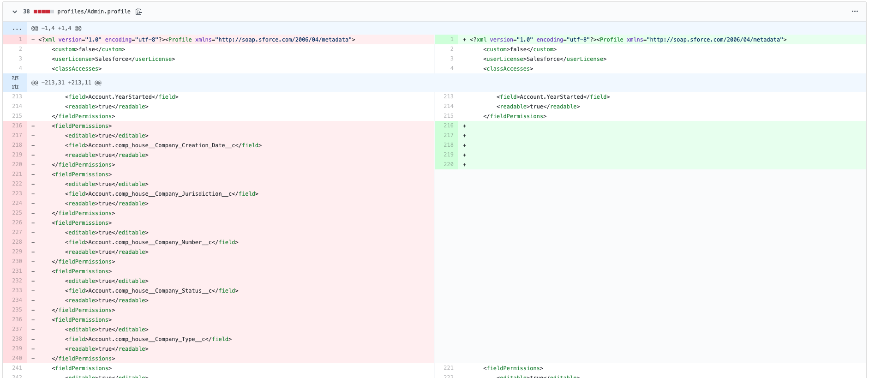Collapse the Admin.profile file diff

click(x=15, y=12)
